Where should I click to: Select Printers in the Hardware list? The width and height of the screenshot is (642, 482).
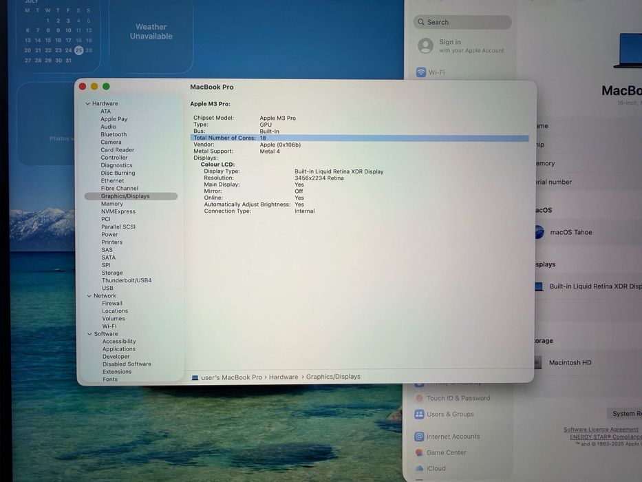coord(111,242)
